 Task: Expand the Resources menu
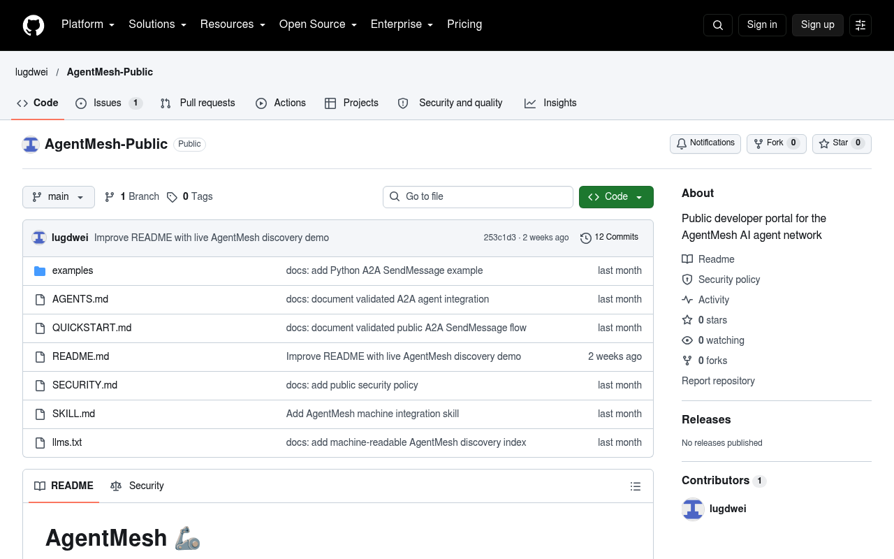[x=233, y=24]
